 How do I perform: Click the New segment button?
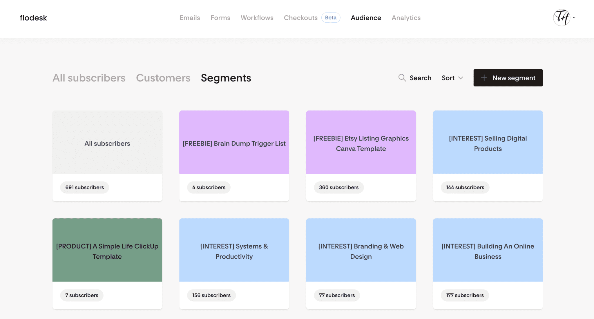[x=508, y=78]
